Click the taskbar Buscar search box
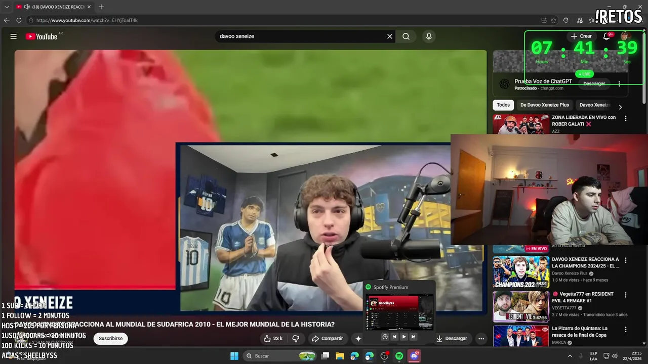Screen dimensions: 648x364 tap(279, 356)
